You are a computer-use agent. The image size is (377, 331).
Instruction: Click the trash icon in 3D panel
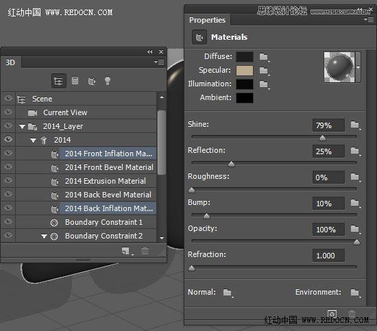145,251
